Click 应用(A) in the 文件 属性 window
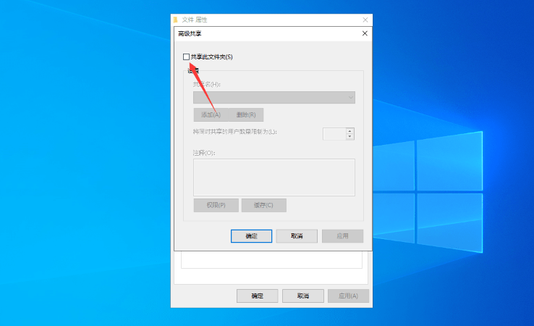The height and width of the screenshot is (326, 534). (348, 296)
